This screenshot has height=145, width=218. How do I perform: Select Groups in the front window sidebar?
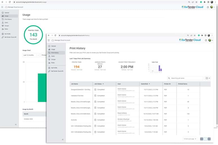(53, 59)
